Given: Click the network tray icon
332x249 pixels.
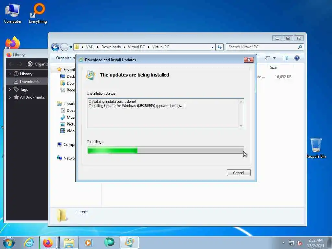Looking at the screenshot, I should tap(291, 243).
